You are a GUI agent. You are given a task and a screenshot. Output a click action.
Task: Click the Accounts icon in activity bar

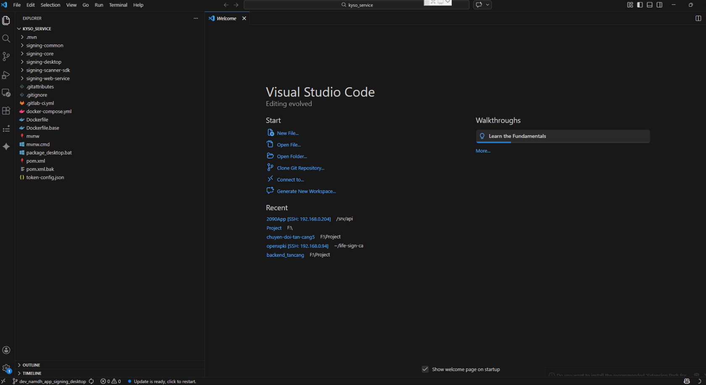(x=6, y=350)
